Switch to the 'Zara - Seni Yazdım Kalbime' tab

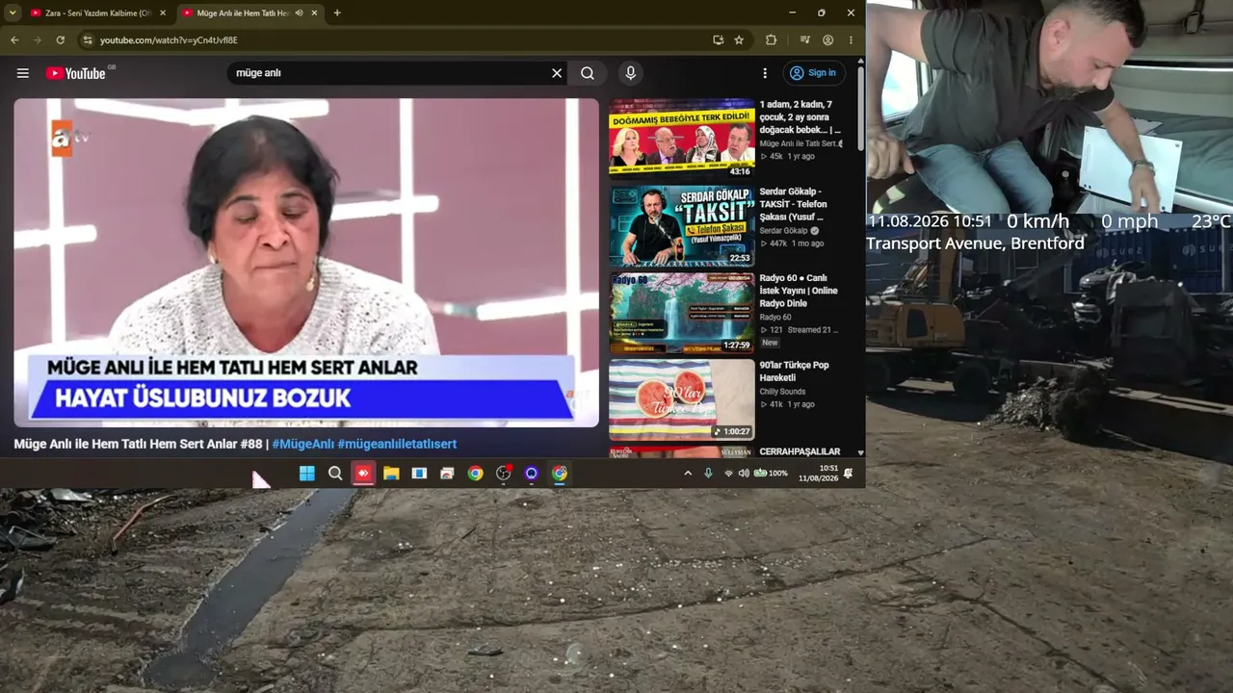click(97, 13)
